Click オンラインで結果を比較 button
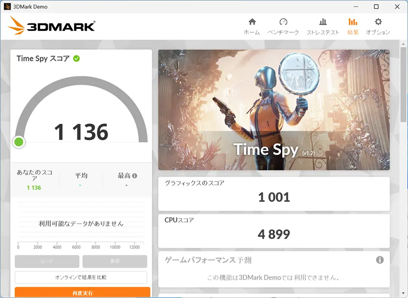Viewport: 408px width, 298px height. tap(81, 277)
